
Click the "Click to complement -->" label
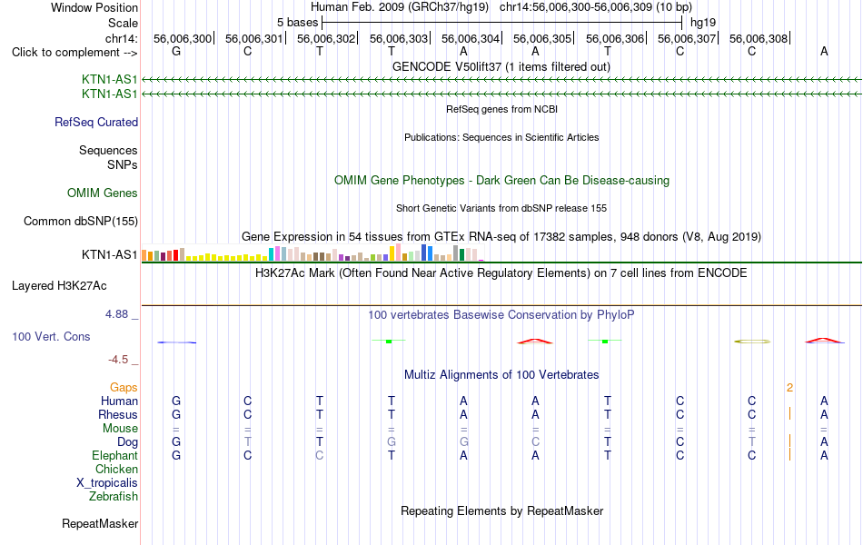[74, 53]
